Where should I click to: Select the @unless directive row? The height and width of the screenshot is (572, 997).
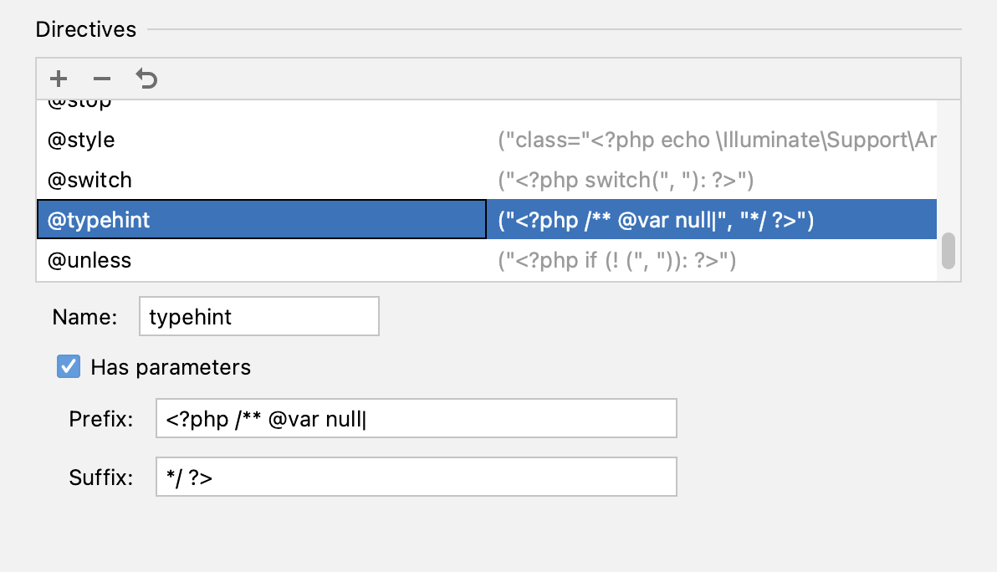point(487,260)
